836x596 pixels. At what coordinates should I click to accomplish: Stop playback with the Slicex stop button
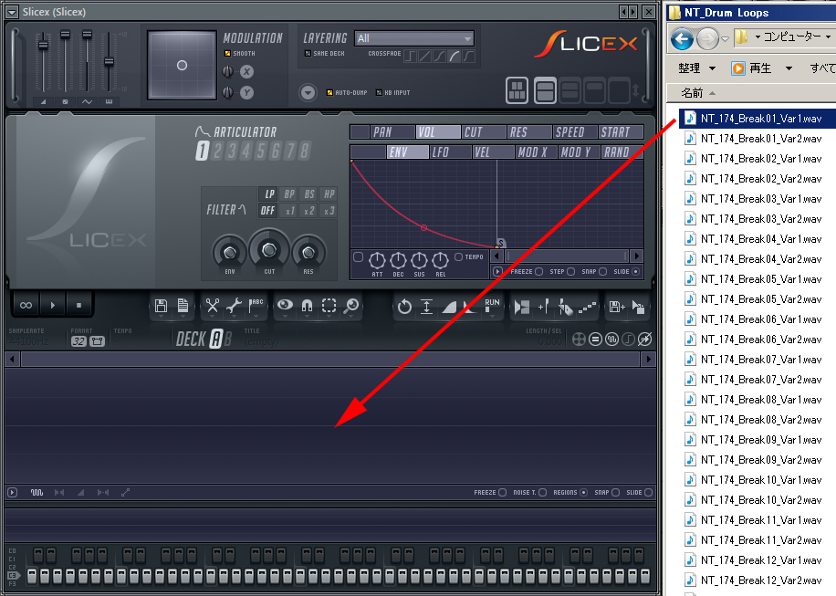[x=78, y=306]
